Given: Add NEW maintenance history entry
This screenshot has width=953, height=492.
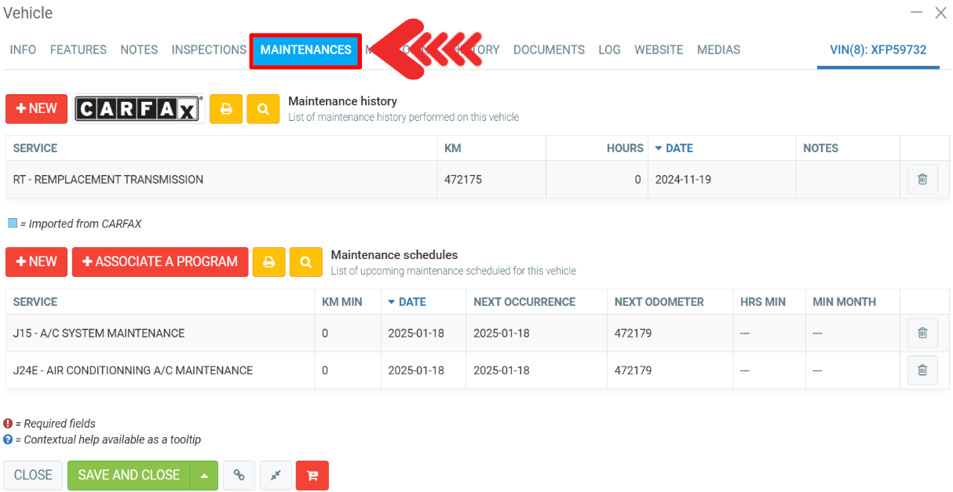Looking at the screenshot, I should [37, 109].
